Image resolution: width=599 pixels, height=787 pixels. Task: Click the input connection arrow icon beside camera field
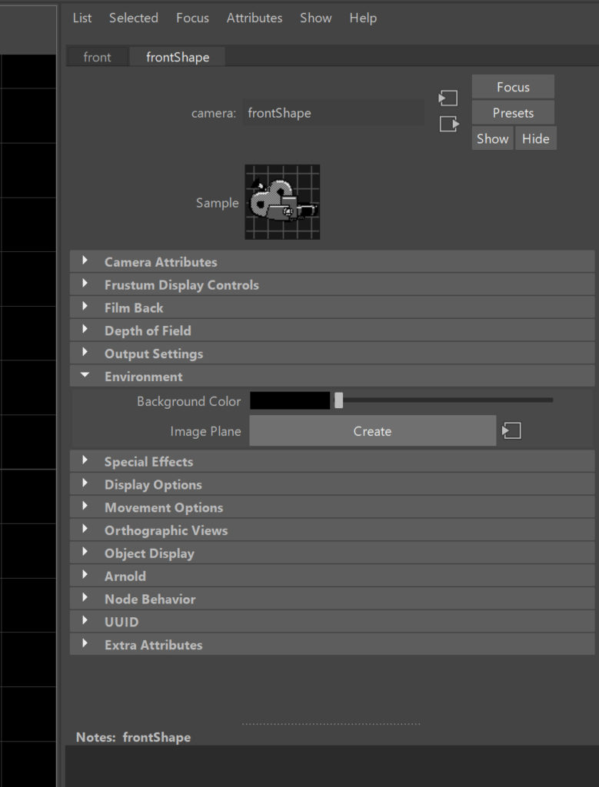(448, 98)
